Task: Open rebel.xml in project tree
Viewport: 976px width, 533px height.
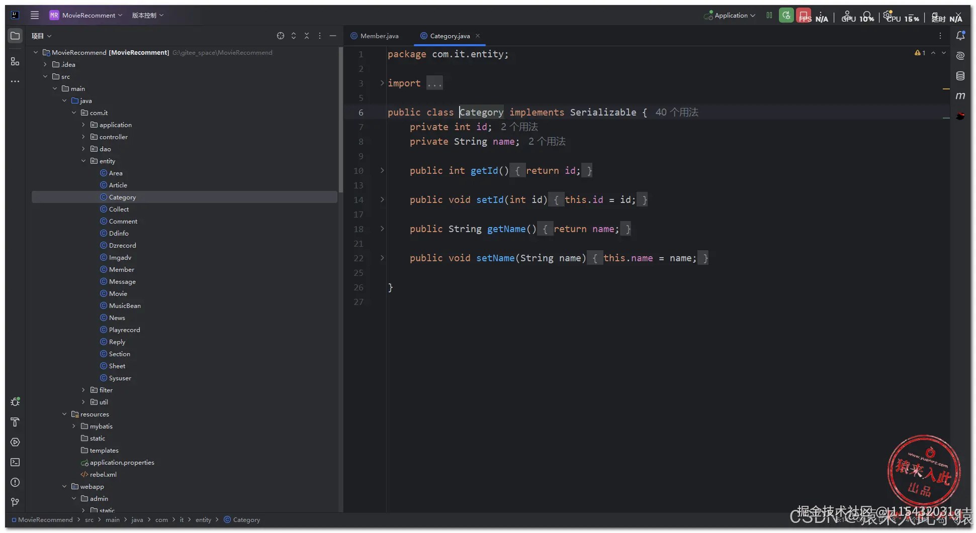Action: point(103,474)
